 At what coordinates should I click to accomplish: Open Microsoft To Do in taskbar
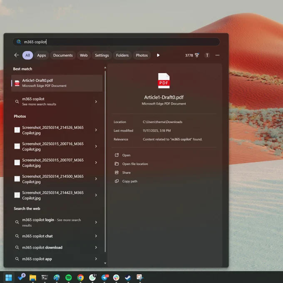pyautogui.click(x=21, y=277)
